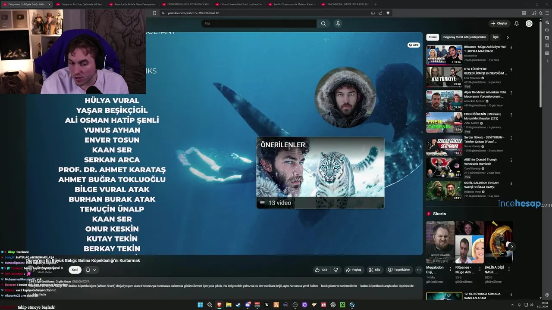Open taskbar clock showing 20:48
552x310 pixels.
point(542,305)
